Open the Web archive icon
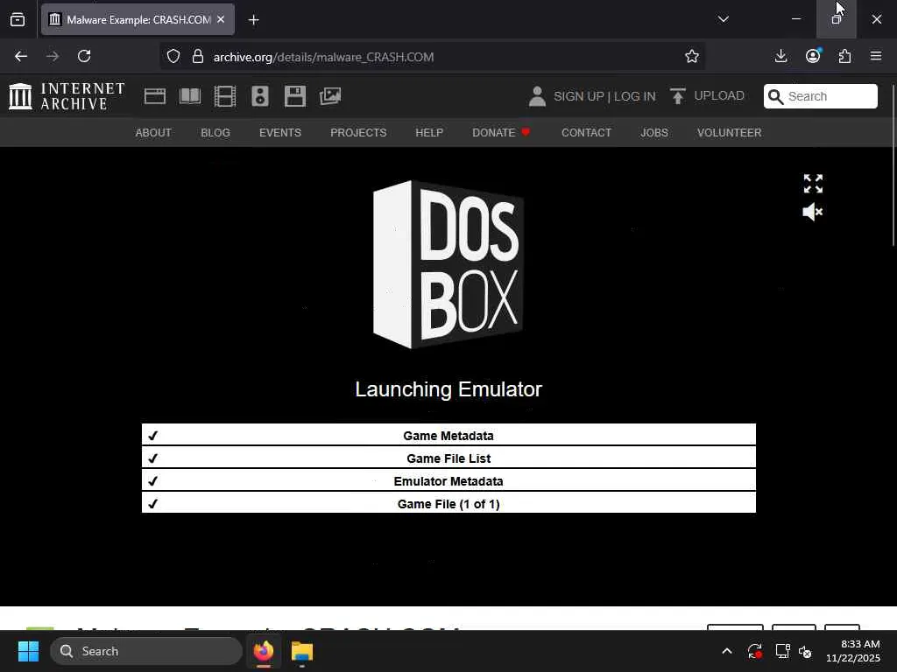897x672 pixels. coord(154,96)
